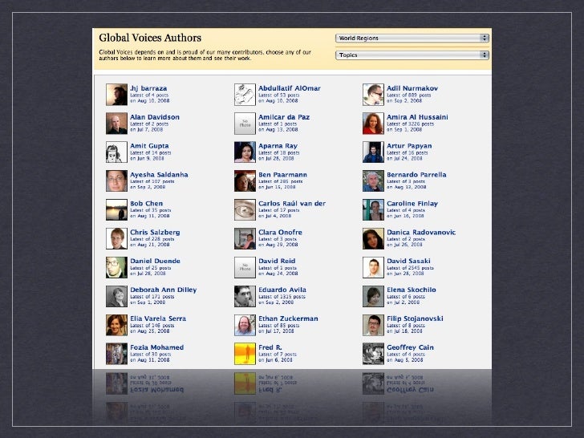Open the David Sasaki author link
This screenshot has height=438, width=584.
(408, 261)
